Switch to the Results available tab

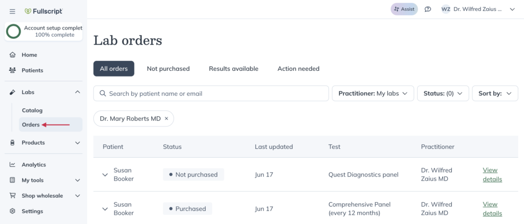coord(233,69)
